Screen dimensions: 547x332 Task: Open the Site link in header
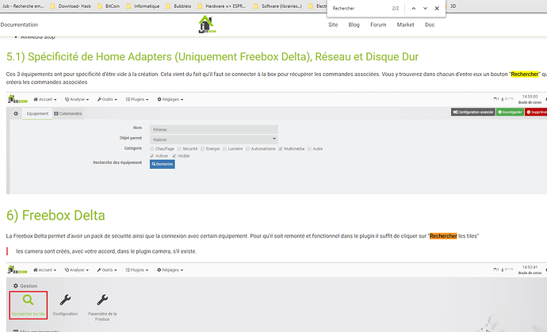point(333,25)
